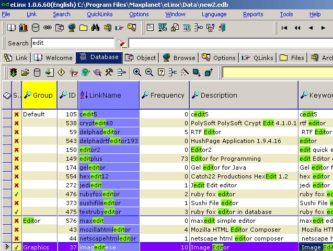
Task: Click the open folder icon in database toolbar
Action: (x=25, y=73)
